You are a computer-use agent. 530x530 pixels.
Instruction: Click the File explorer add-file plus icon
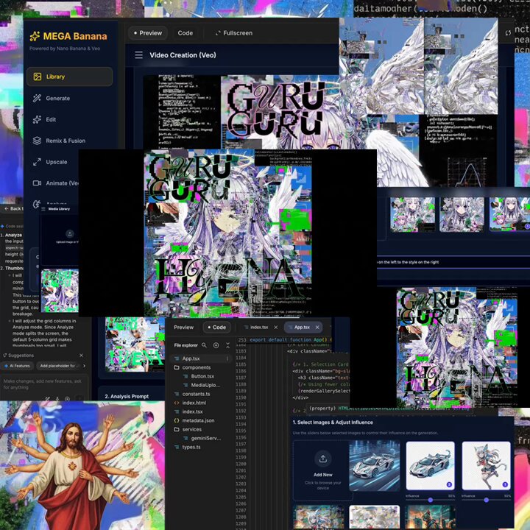[216, 345]
